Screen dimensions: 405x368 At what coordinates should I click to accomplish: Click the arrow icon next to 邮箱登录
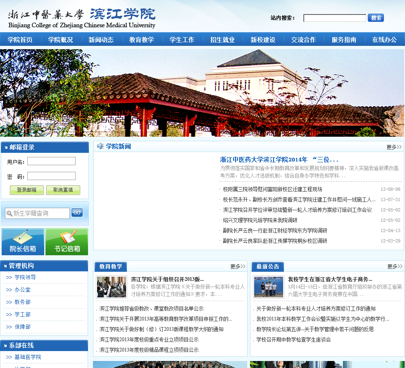pos(6,147)
